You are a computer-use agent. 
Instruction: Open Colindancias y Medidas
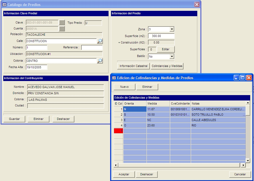click(x=167, y=66)
